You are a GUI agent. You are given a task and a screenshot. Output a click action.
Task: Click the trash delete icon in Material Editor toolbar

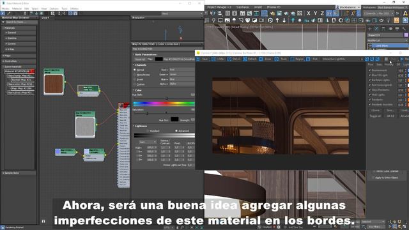(25, 13)
